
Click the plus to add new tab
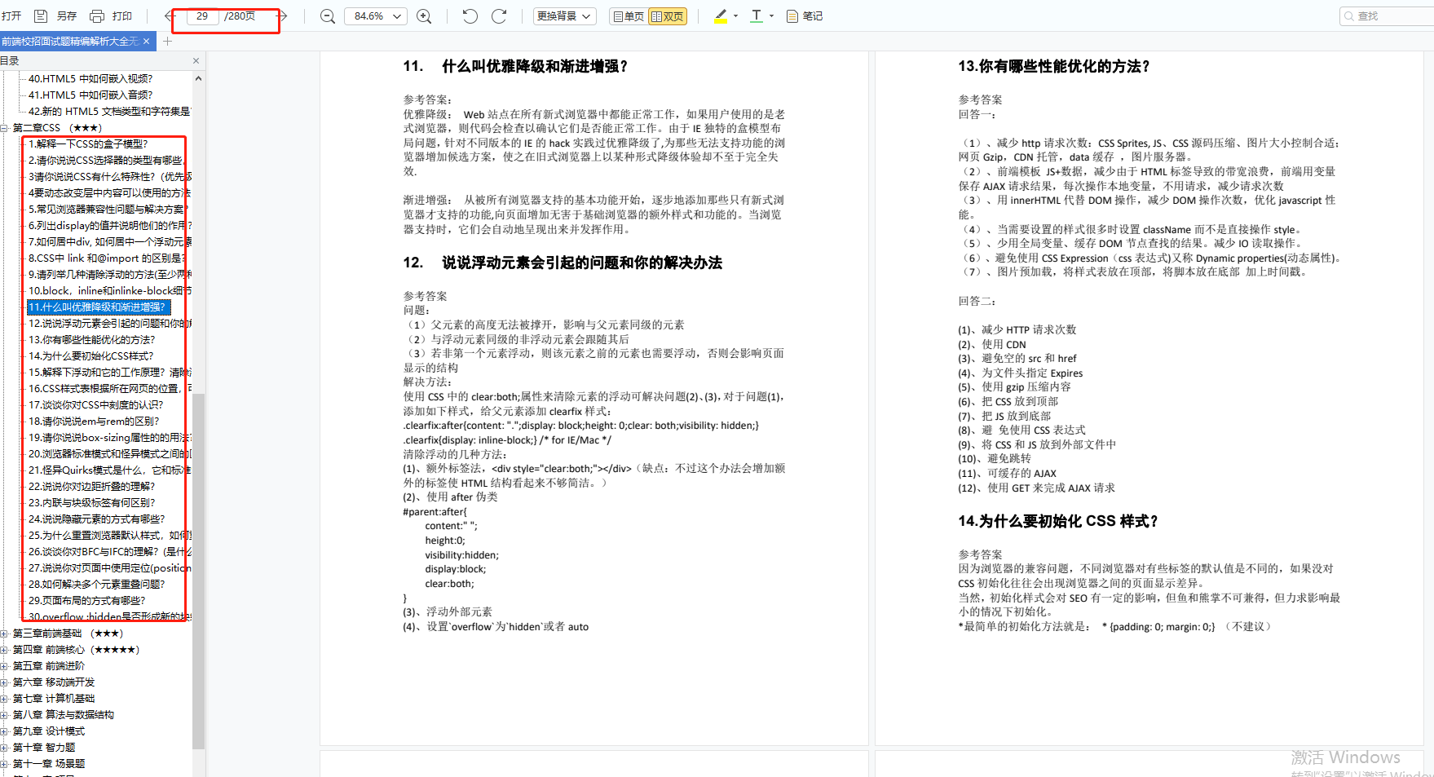(x=168, y=41)
